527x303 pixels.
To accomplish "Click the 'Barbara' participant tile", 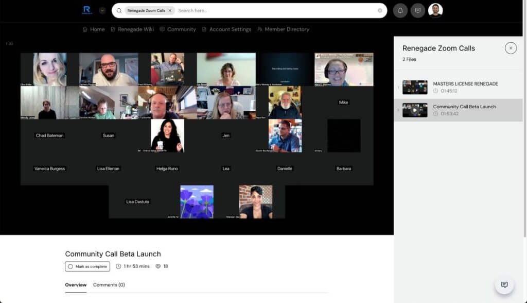I will pyautogui.click(x=344, y=169).
